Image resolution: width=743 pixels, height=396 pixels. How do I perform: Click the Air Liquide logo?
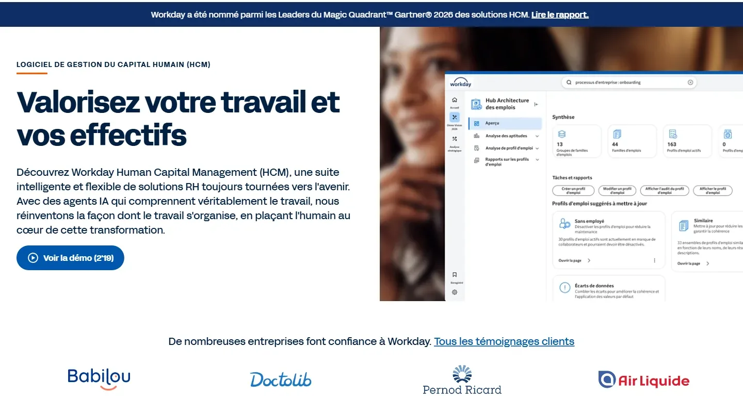644,381
